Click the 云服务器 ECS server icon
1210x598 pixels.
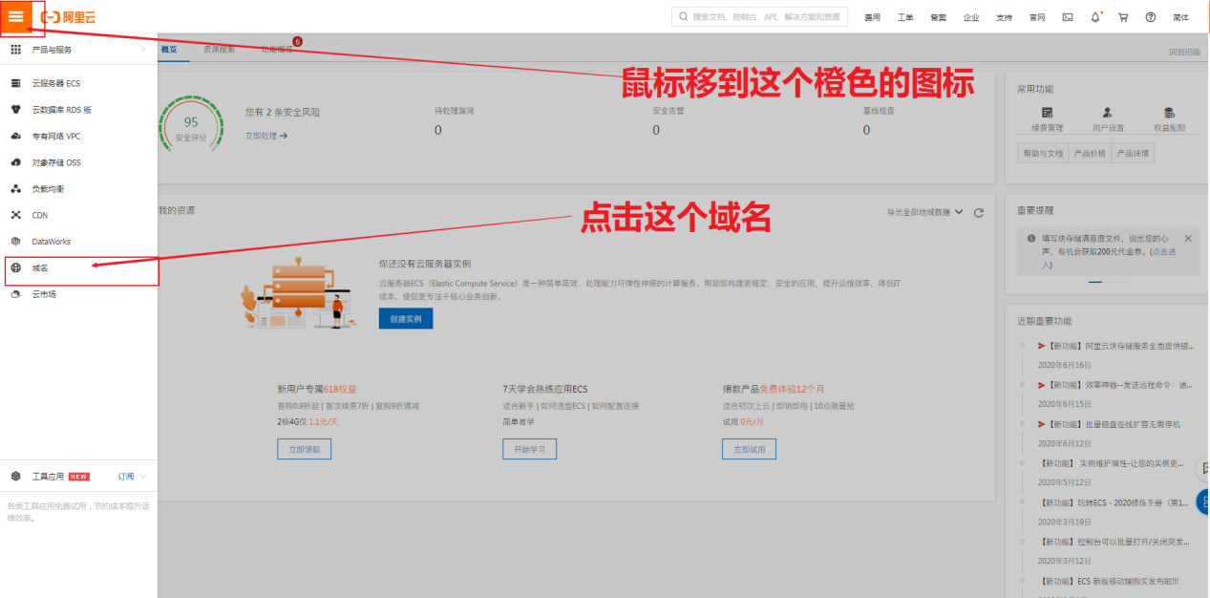(15, 83)
